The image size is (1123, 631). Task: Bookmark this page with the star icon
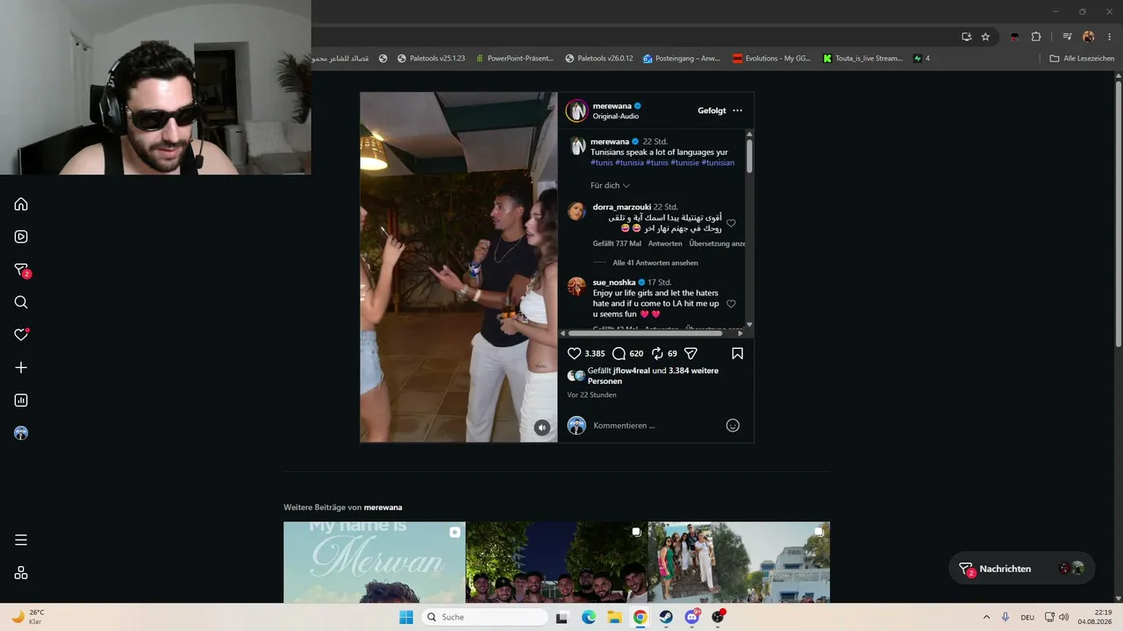985,37
